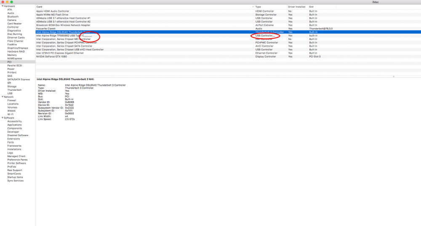421x226 pixels.
Task: Select ATA in the sidebar
Action: point(9,10)
